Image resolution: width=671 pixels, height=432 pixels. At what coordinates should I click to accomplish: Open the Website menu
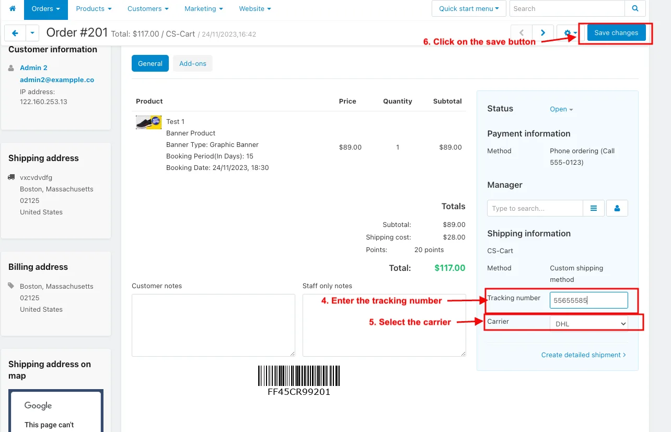255,9
